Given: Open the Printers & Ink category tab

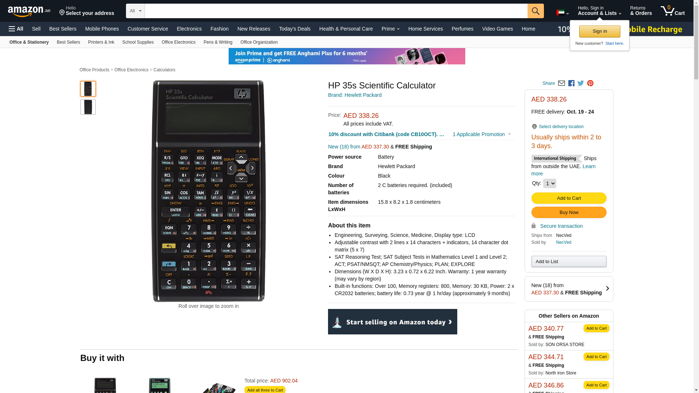Looking at the screenshot, I should (x=101, y=42).
